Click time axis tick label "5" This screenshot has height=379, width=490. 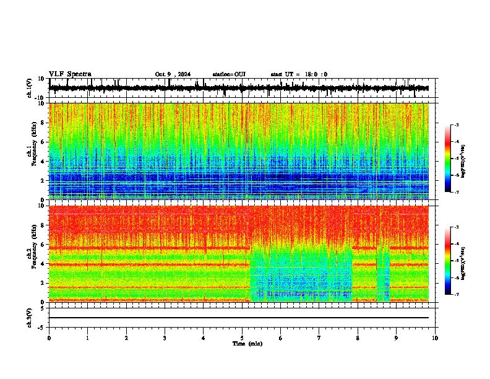[x=242, y=338]
